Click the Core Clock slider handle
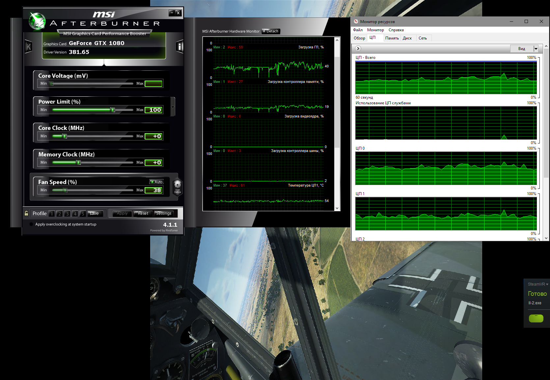The height and width of the screenshot is (380, 550). click(65, 136)
